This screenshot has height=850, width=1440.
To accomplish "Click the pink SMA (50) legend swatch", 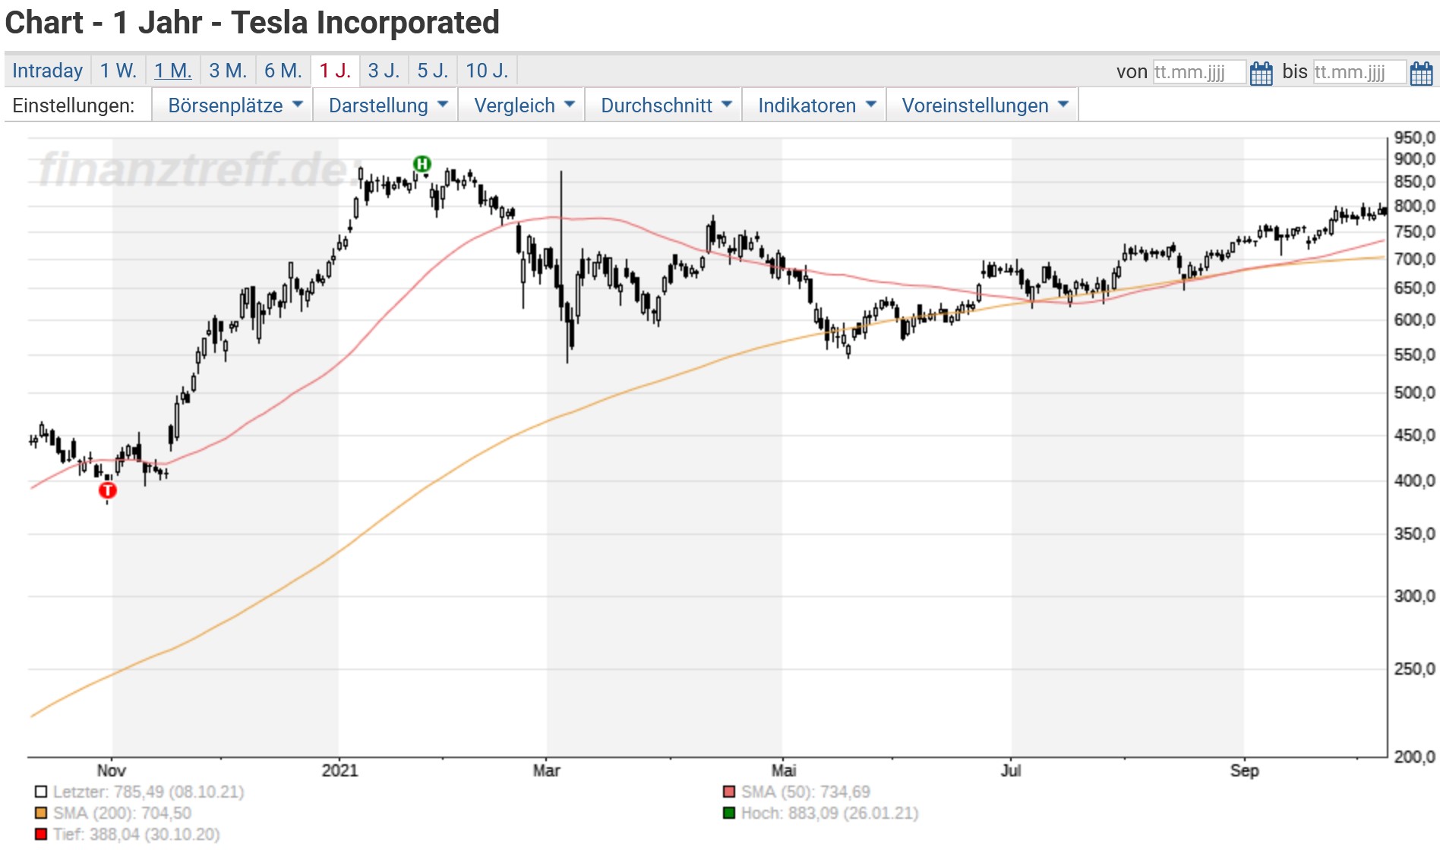I will 729,792.
